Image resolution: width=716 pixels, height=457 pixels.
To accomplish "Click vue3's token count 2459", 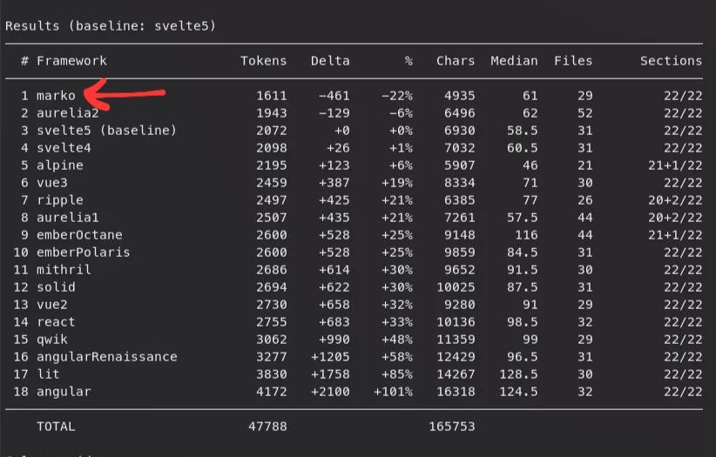I will [271, 183].
